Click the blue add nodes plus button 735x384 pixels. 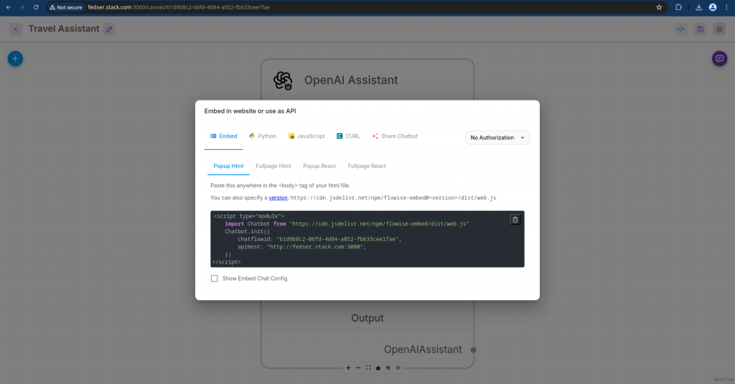tap(15, 59)
